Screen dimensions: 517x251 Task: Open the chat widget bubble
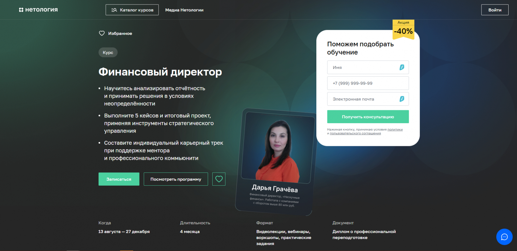coord(504,237)
